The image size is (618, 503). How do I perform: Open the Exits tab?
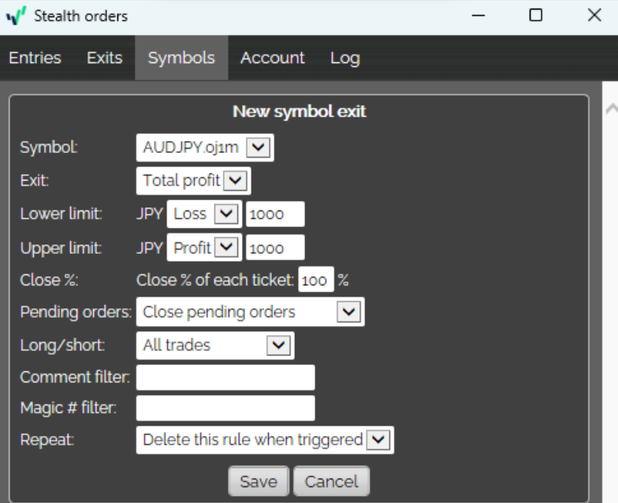pos(104,58)
